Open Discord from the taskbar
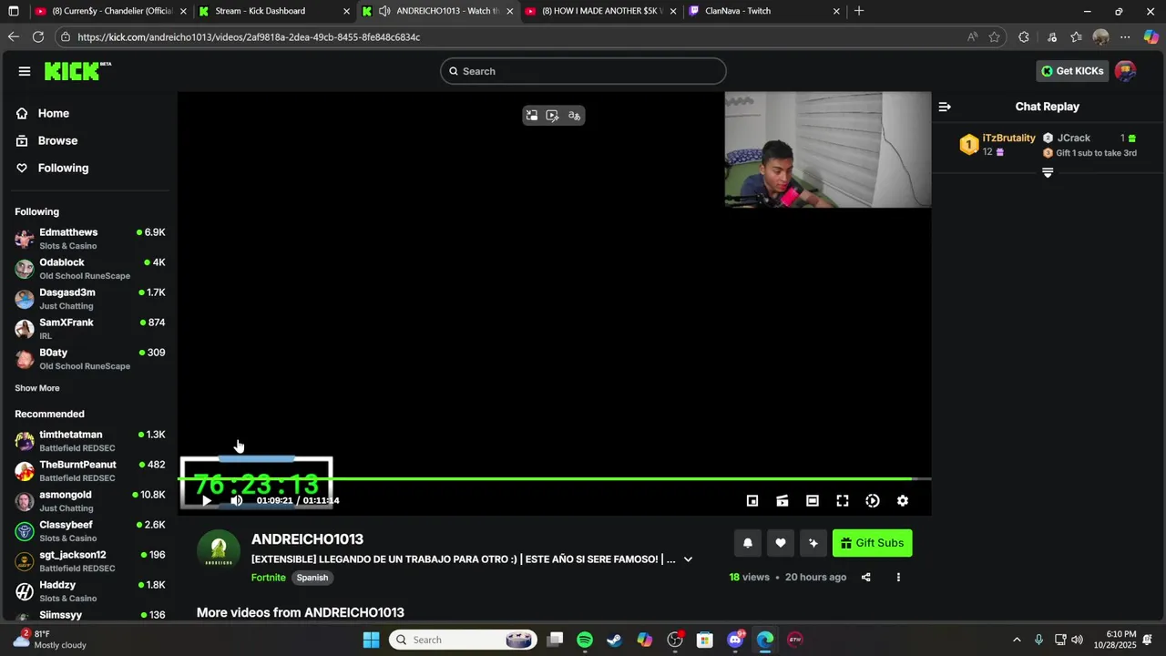 click(735, 640)
